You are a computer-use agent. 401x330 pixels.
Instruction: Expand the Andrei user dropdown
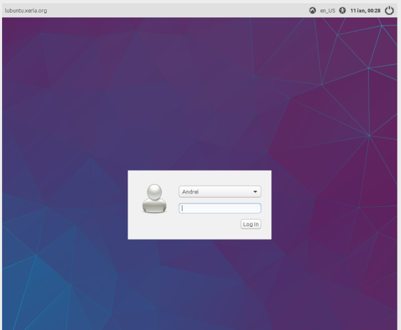click(x=220, y=192)
